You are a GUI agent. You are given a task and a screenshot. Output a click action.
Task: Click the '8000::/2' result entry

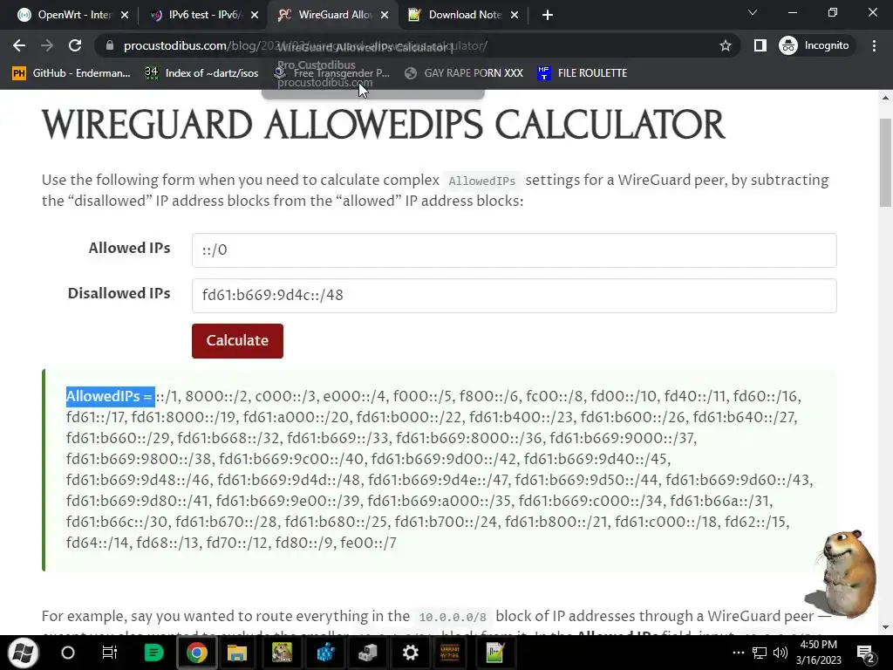(x=216, y=396)
